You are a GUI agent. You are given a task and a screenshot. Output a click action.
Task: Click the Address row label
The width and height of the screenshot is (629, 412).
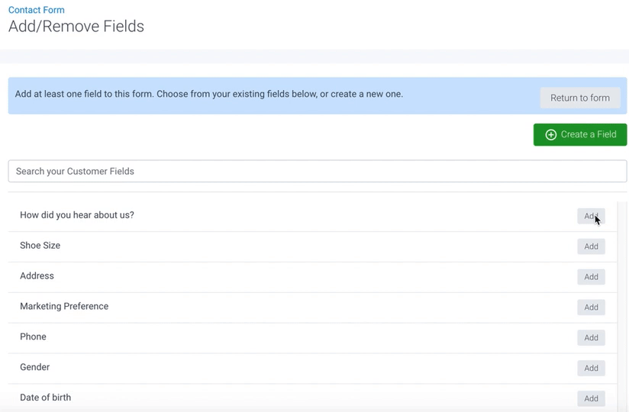(37, 276)
